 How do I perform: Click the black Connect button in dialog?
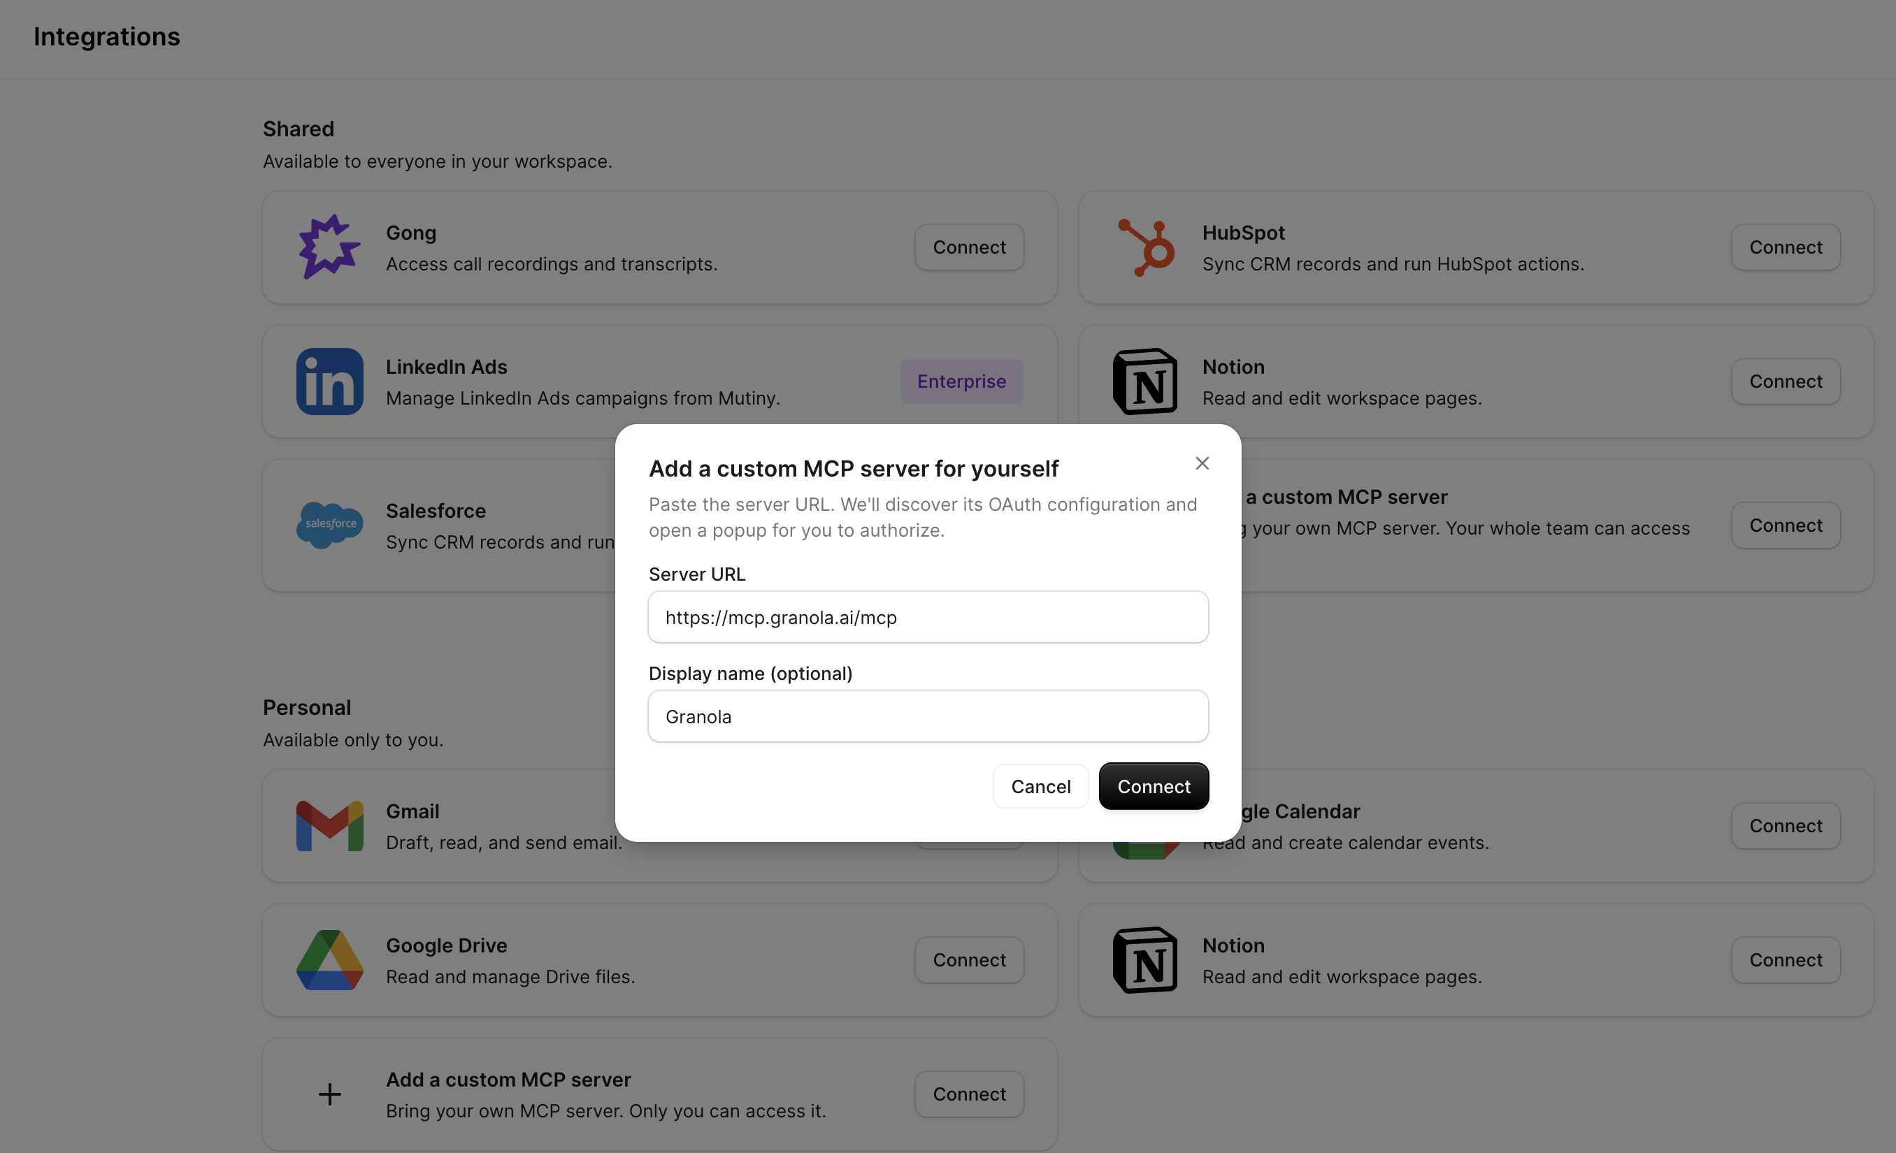point(1154,786)
